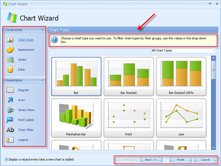Open the Appearance page icon
The width and height of the screenshot is (221, 166).
coord(10,50)
